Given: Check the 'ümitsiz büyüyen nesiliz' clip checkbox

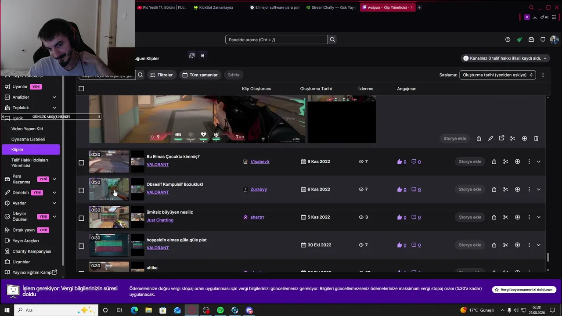Looking at the screenshot, I should 81,218.
